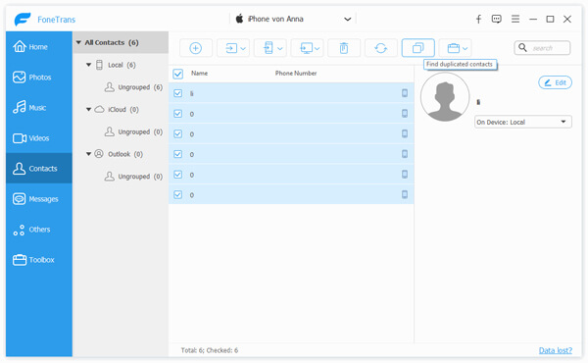Image resolution: width=588 pixels, height=363 pixels.
Task: Open the import contacts dropdown arrow
Action: [243, 48]
